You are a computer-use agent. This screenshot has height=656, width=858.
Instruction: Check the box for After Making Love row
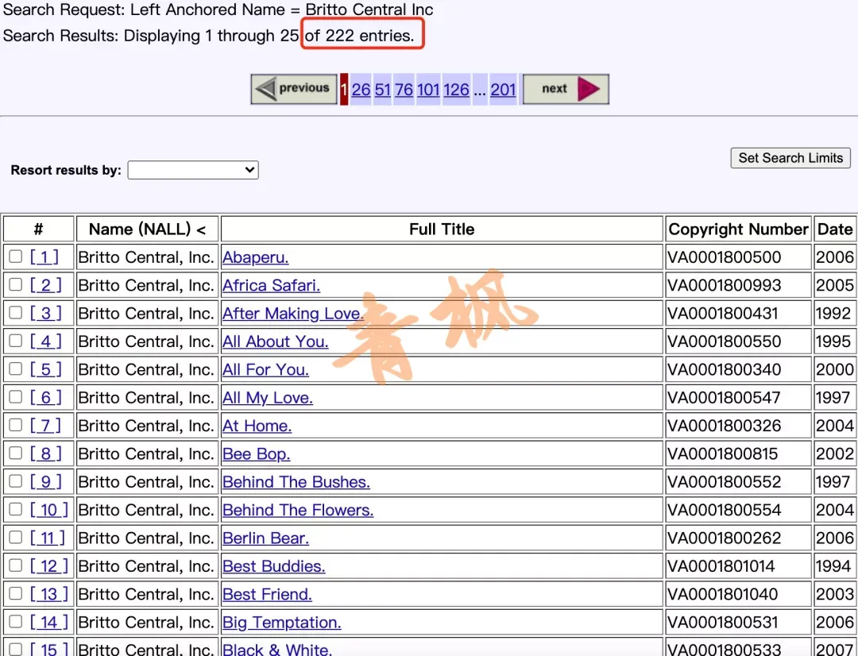[15, 312]
